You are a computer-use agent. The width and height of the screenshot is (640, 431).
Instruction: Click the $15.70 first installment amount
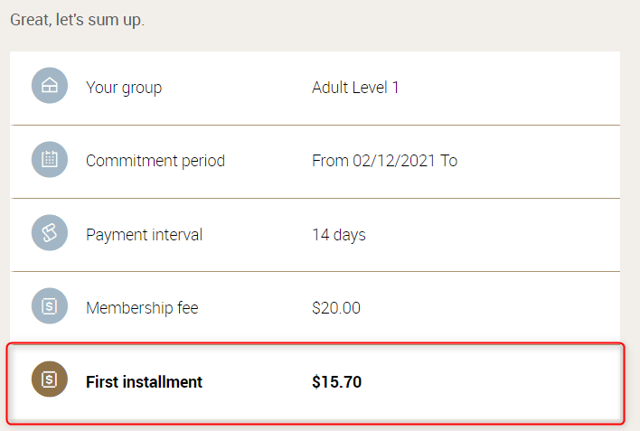pos(336,381)
